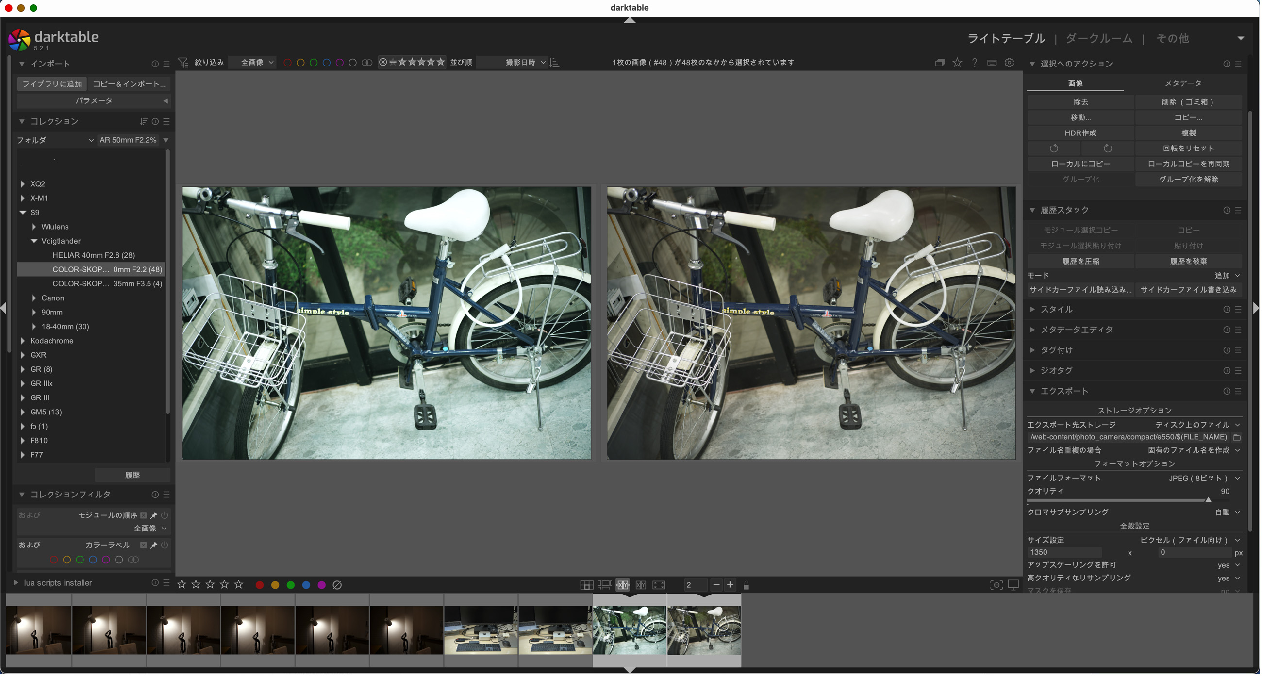The image size is (1262, 678).
Task: Click the grouping toggle icon in top bar
Action: click(941, 63)
